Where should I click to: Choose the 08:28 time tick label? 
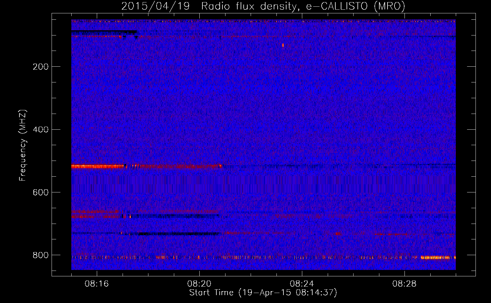tap(405, 284)
